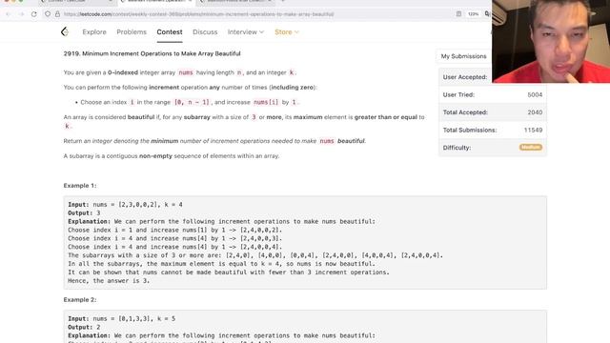Click the inline code '[0, n - 1]'
610x343 pixels.
[192, 102]
